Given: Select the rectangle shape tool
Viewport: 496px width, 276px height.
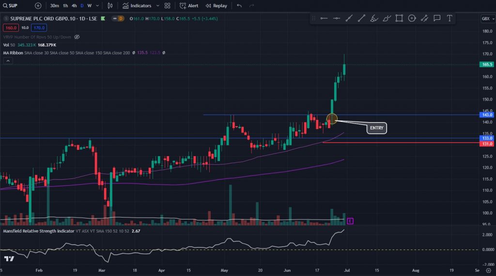Looking at the screenshot, I should (399, 18).
